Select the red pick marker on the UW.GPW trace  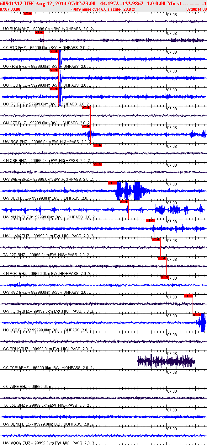(x=112, y=183)
